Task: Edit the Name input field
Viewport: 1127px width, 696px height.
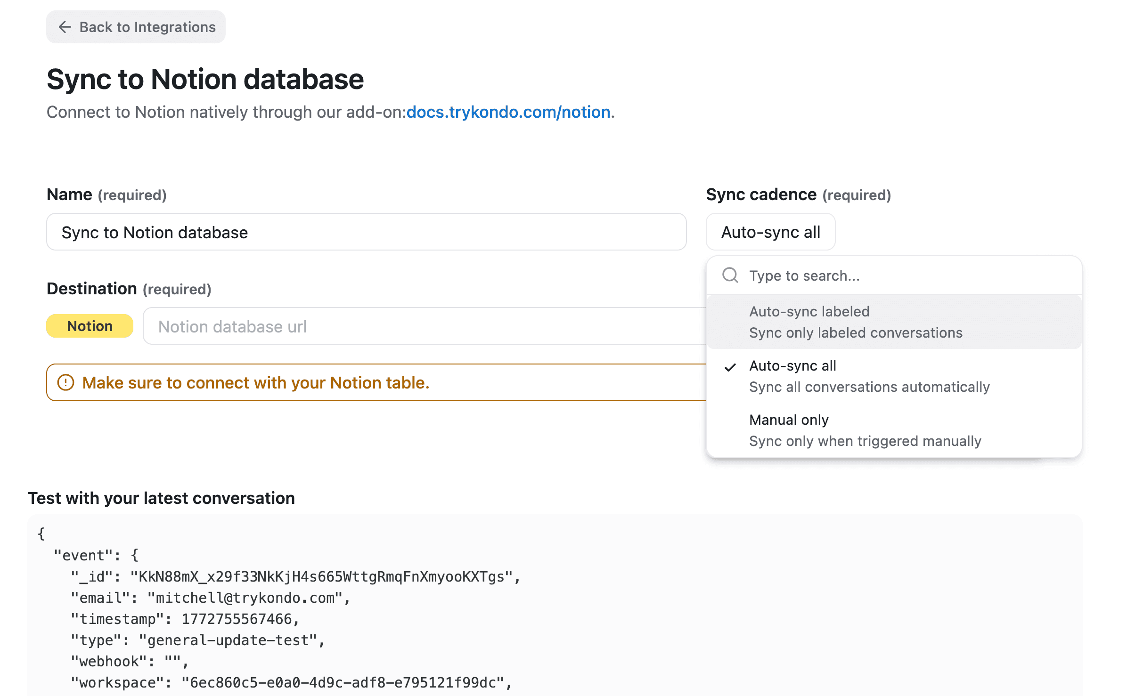Action: pyautogui.click(x=366, y=232)
